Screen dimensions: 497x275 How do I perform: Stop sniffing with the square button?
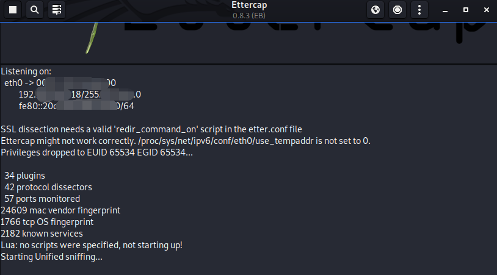[x=13, y=10]
